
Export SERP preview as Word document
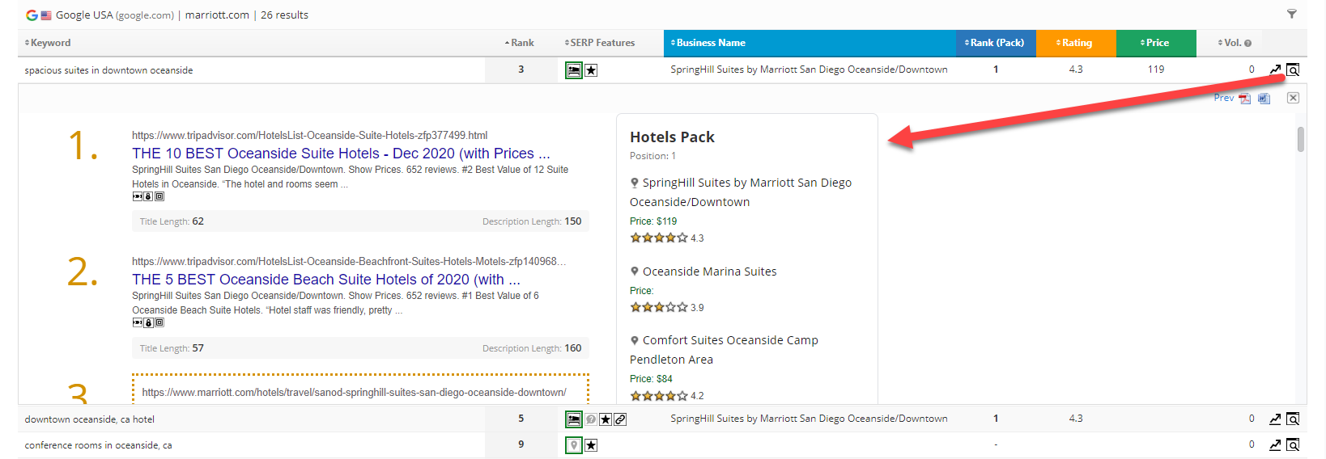pos(1264,99)
